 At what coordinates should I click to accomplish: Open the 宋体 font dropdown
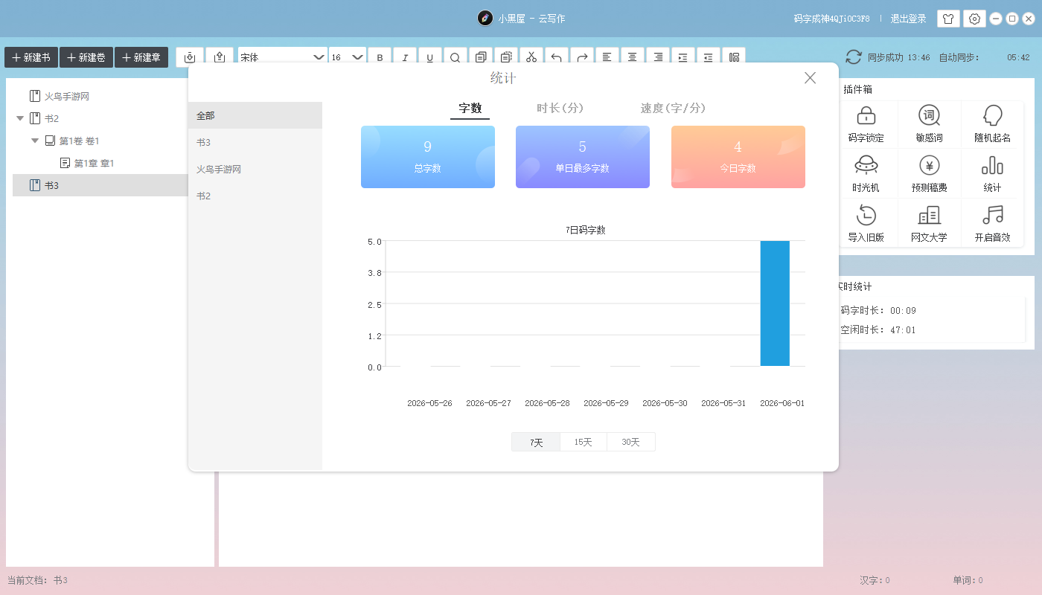[283, 57]
